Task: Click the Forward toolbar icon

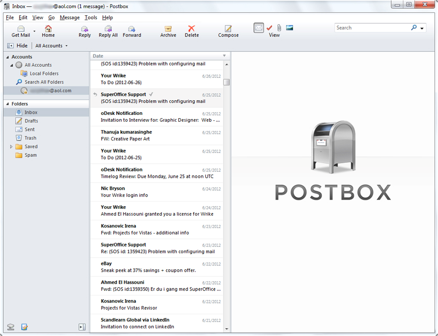Action: [x=132, y=31]
